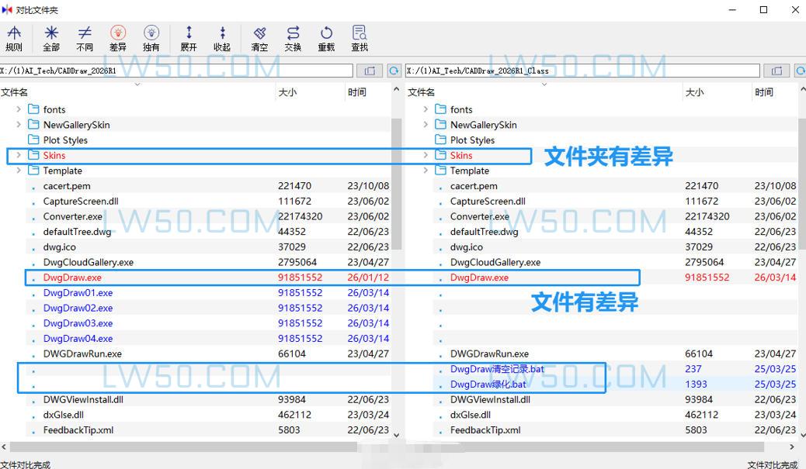806x469 pixels.
Task: Reload comparison with the 重载 icon
Action: click(325, 36)
